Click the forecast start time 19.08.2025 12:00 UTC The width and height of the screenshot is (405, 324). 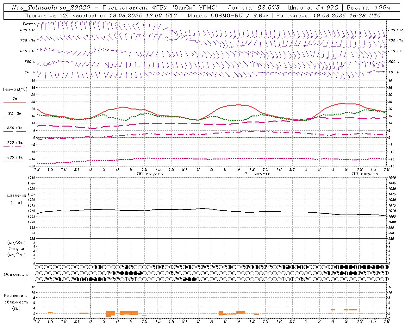pyautogui.click(x=143, y=16)
